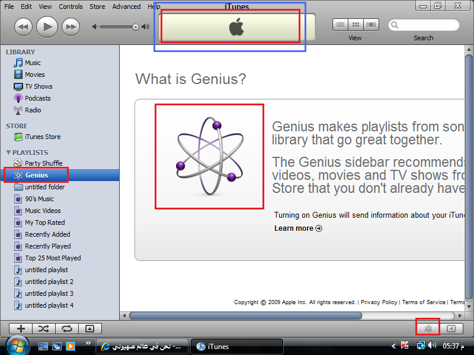Click the Previous track rewind button
The width and height of the screenshot is (474, 355).
pos(23,27)
